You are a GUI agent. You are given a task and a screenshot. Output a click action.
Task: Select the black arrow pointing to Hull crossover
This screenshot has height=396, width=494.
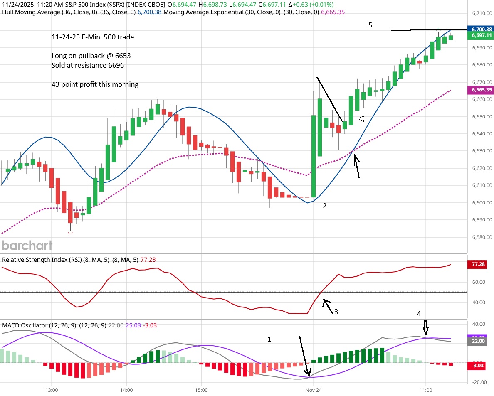356,165
